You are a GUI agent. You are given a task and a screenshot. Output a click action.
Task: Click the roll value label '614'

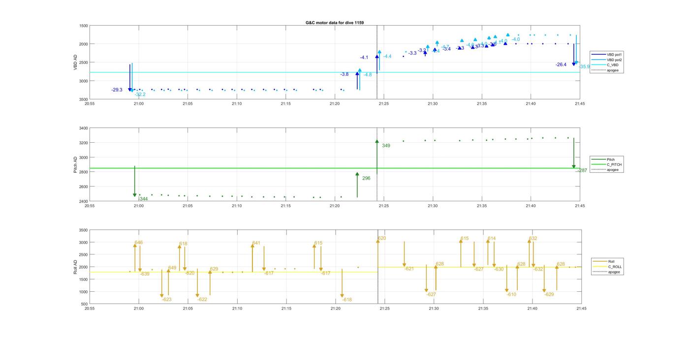[492, 239]
